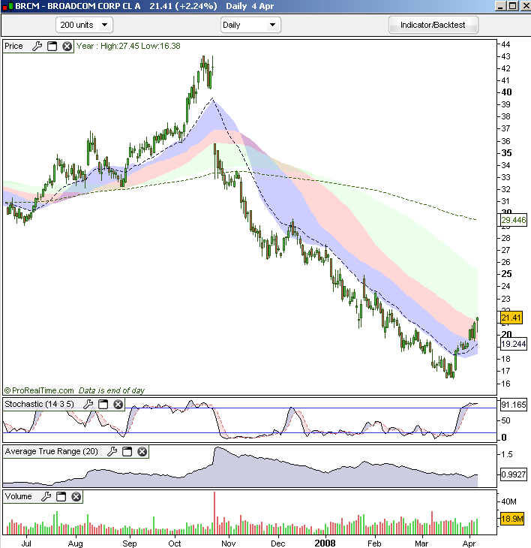
Task: Open the 200 units dropdown
Action: tap(84, 25)
